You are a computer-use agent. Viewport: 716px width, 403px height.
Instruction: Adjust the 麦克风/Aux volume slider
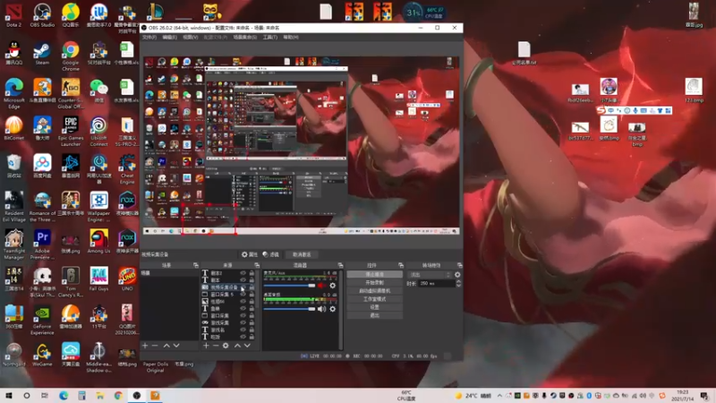[x=289, y=286]
